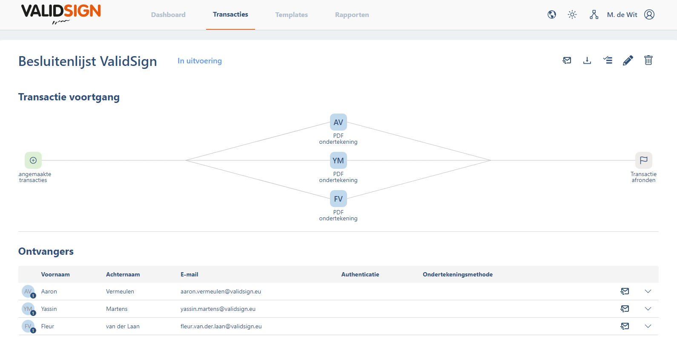This screenshot has width=677, height=350.
Task: Delete the transaction with trash icon
Action: tap(648, 60)
